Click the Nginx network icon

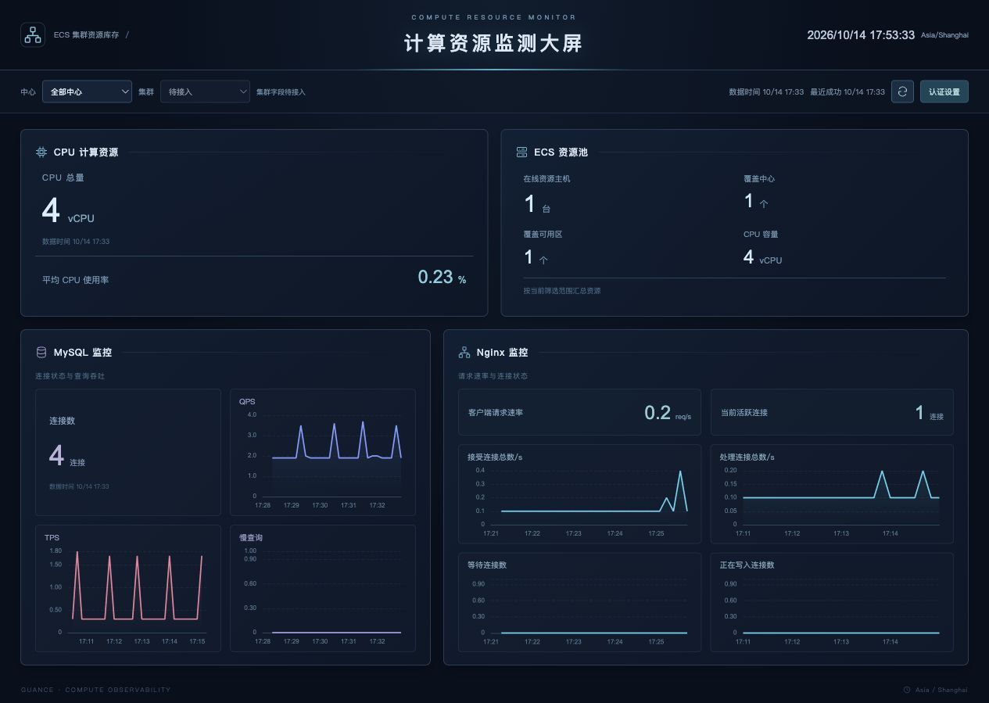pos(464,353)
